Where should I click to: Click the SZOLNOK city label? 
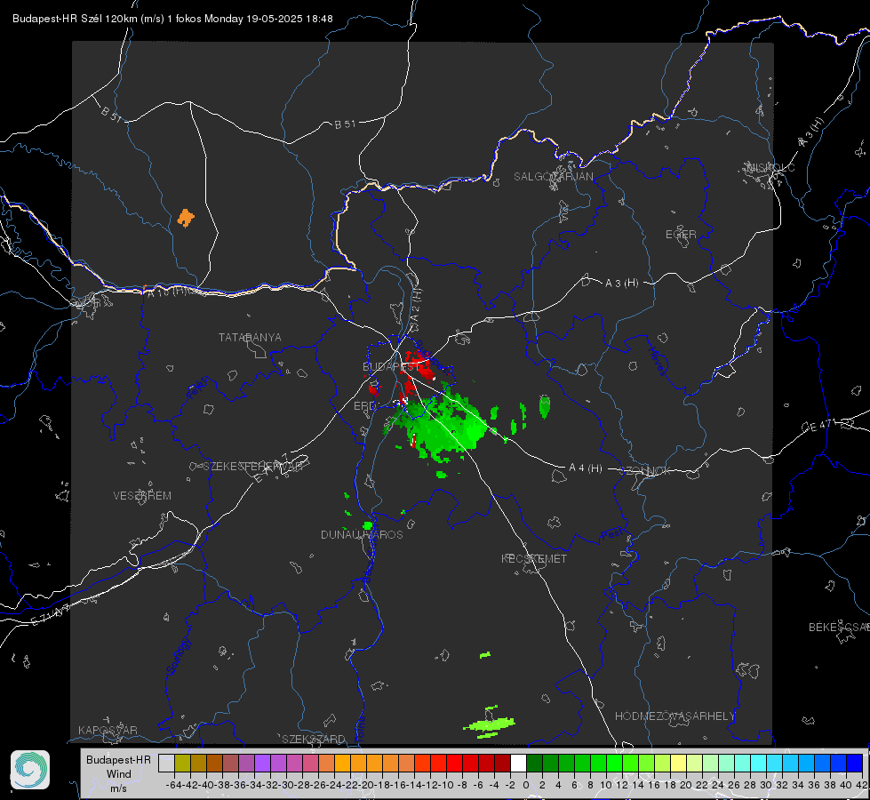coord(645,470)
